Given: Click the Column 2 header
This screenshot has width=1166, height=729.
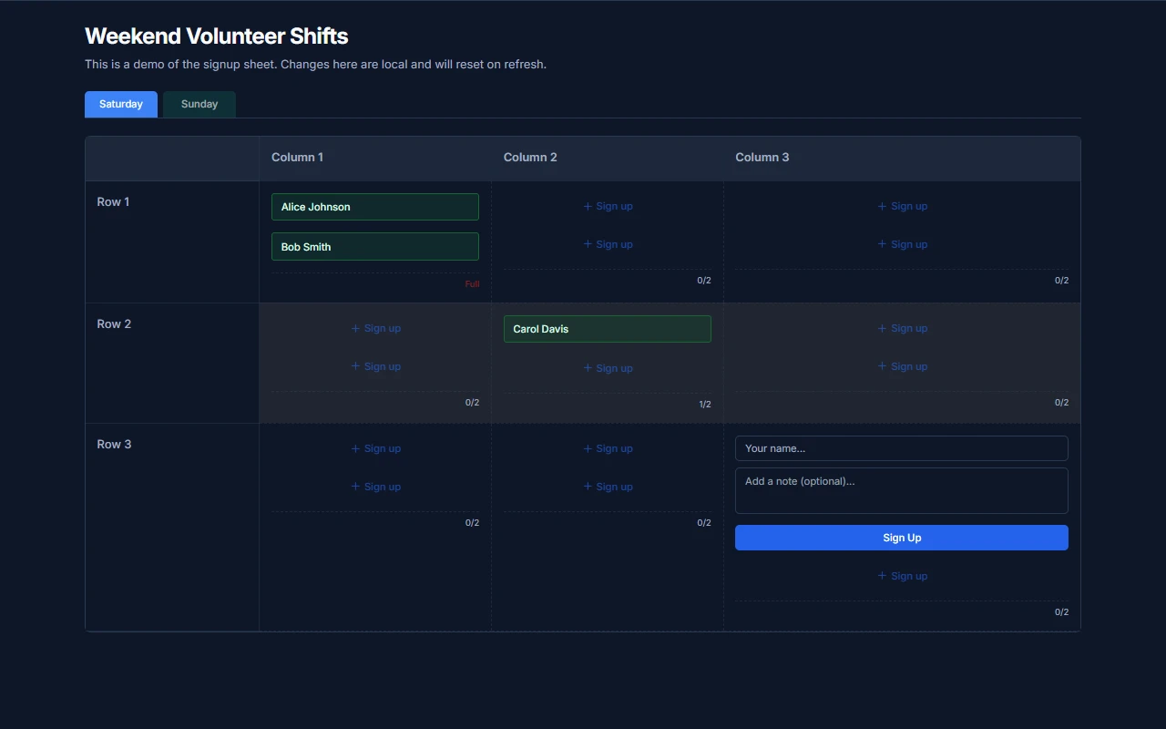Looking at the screenshot, I should 530,157.
